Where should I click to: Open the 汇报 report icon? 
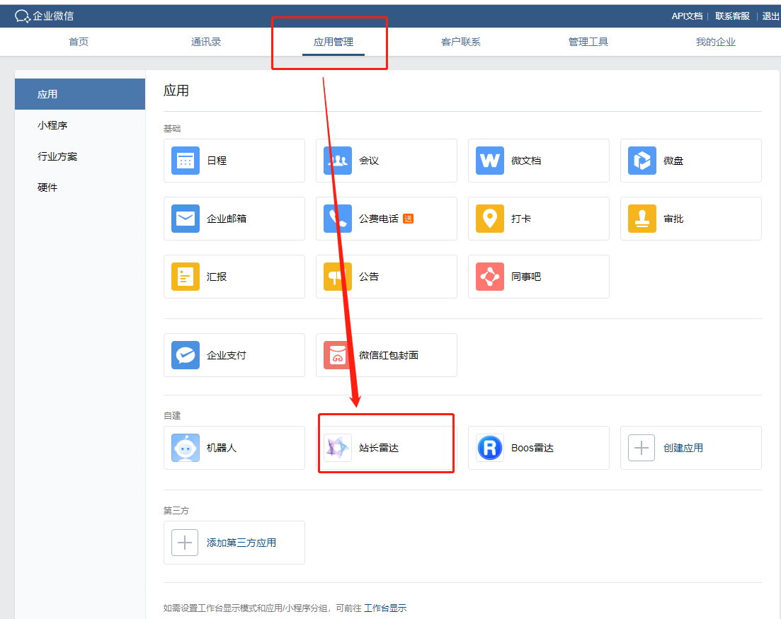186,277
